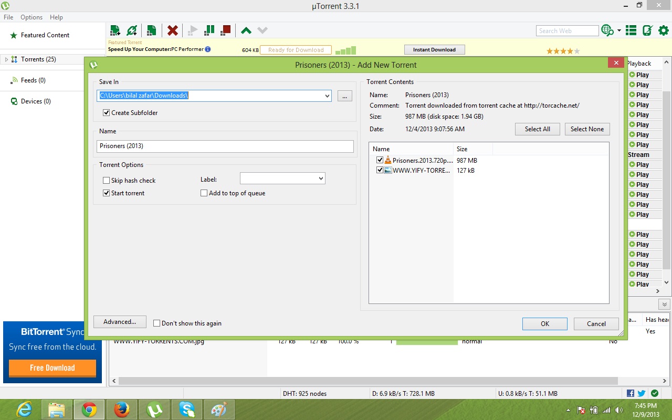Click the Devices icon in sidebar
Image resolution: width=672 pixels, height=420 pixels.
tap(15, 101)
